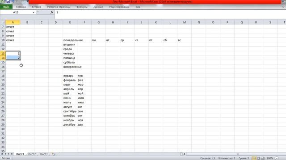Open the Вставка ribbon tab
This screenshot has width=286, height=160.
pos(37,7)
